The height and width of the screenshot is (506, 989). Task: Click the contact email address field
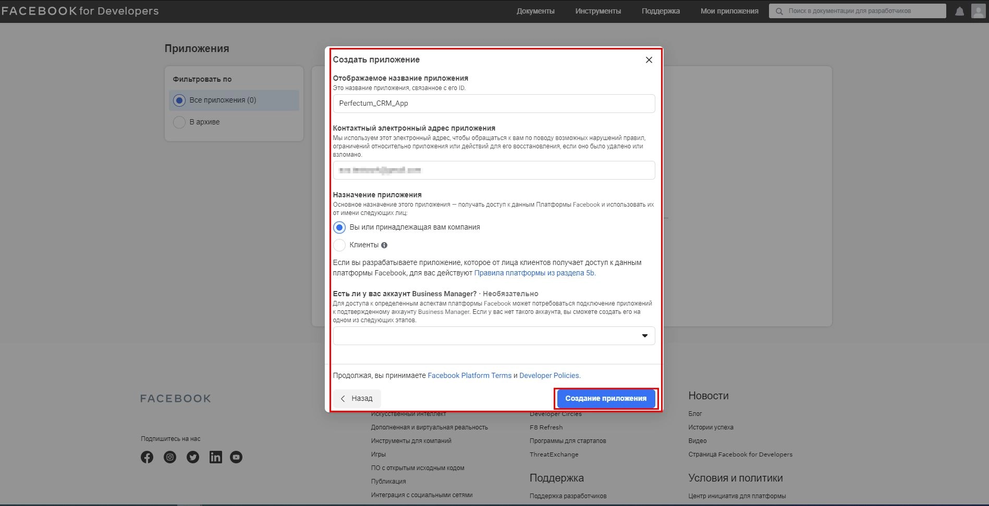(x=494, y=170)
